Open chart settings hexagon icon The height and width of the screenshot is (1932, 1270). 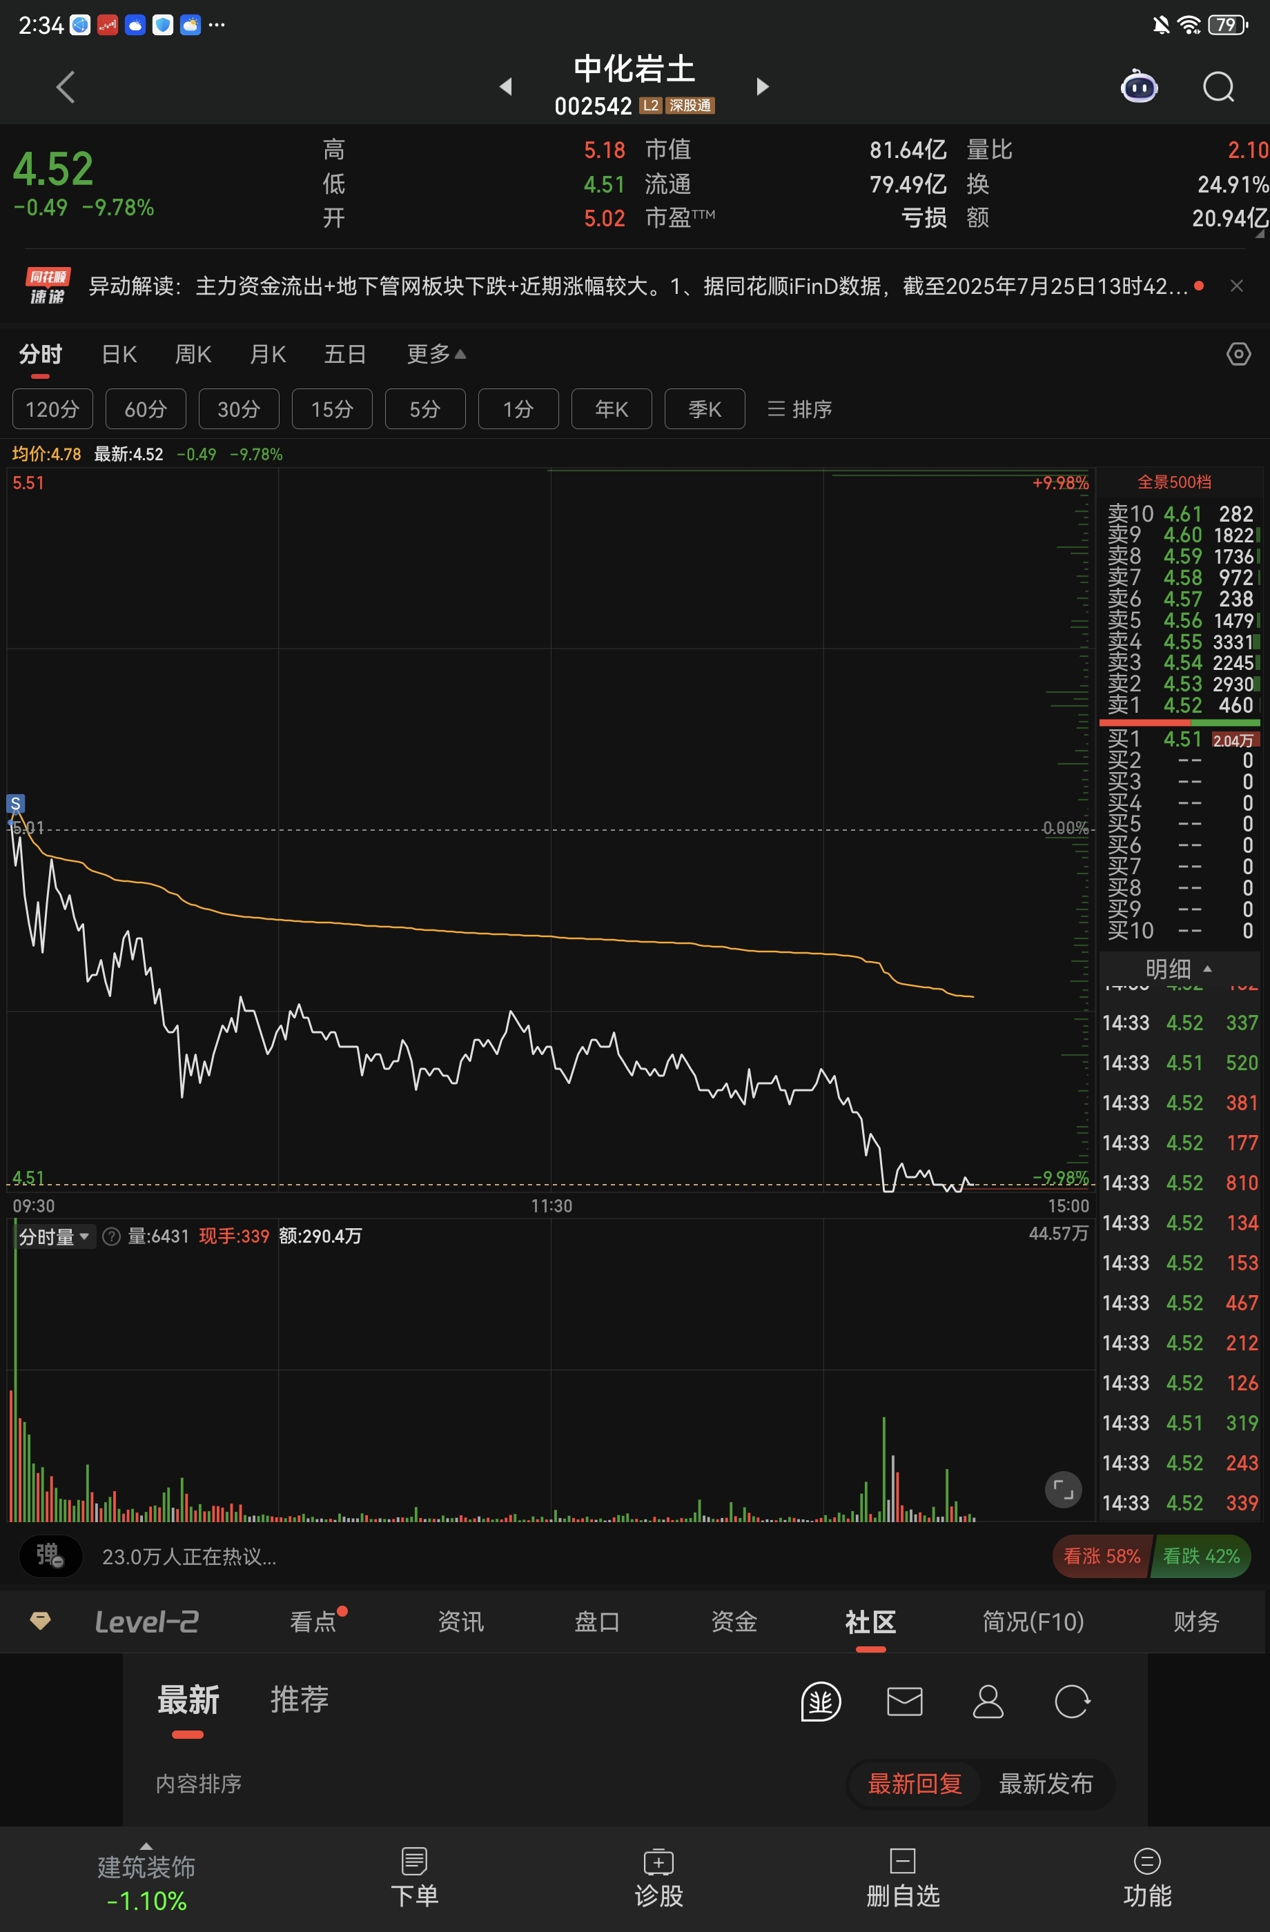[1238, 354]
